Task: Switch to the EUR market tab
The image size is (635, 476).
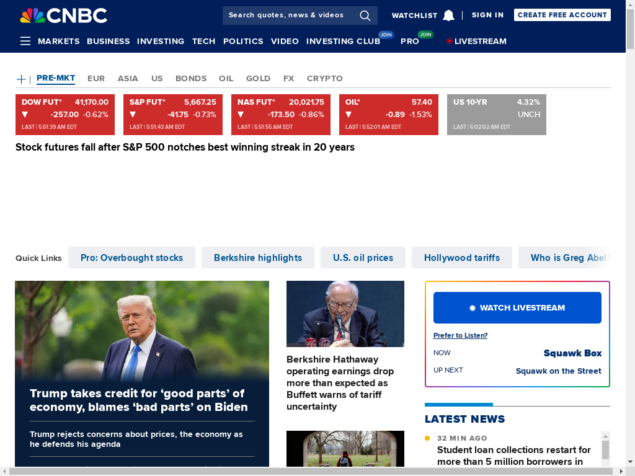Action: [96, 79]
